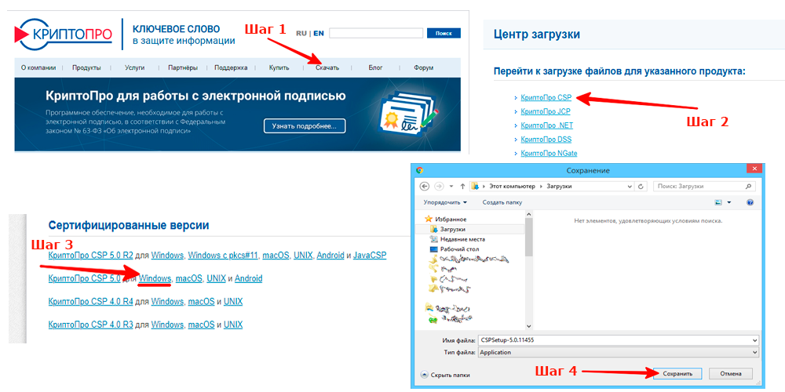The width and height of the screenshot is (785, 392).
Task: Click macOS link for CSP 5.0 R2
Action: 276,256
